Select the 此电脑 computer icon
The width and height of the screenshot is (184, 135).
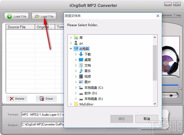pyautogui.click(x=76, y=49)
